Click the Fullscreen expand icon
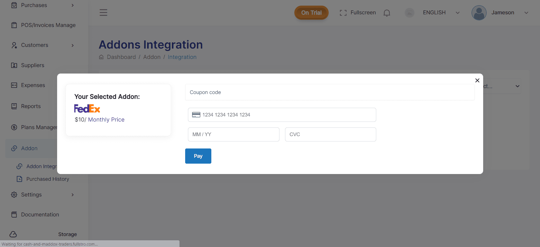This screenshot has height=247, width=540. [x=343, y=13]
